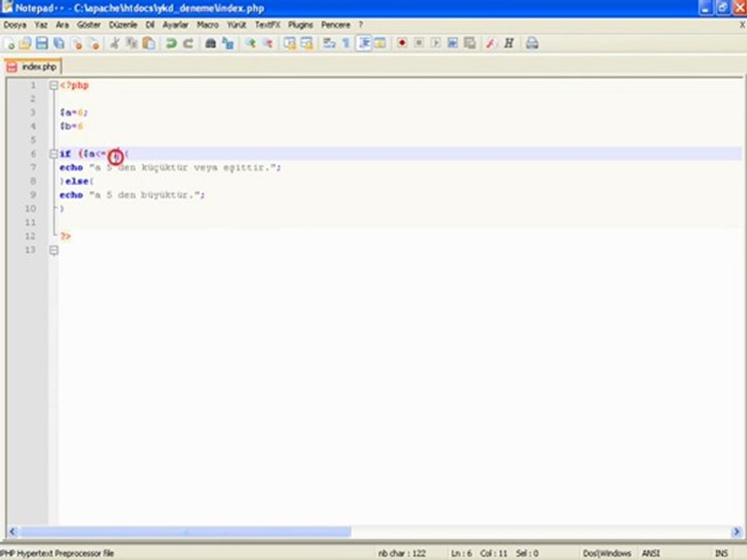Open Find with the binoculars icon
Screen dimensions: 747x560
click(210, 44)
